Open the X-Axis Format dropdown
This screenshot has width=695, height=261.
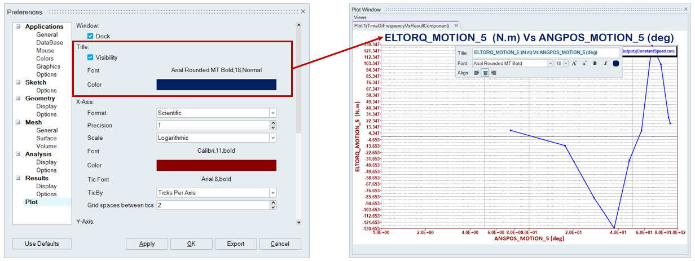point(272,113)
